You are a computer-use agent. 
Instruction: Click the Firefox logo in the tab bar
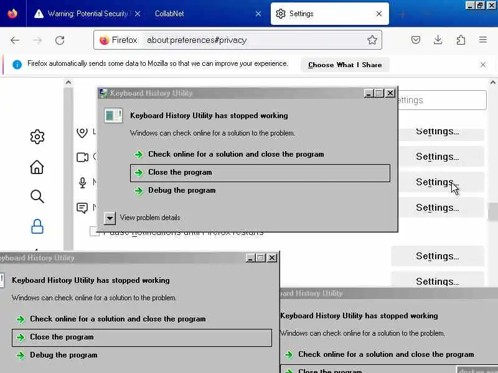12,14
